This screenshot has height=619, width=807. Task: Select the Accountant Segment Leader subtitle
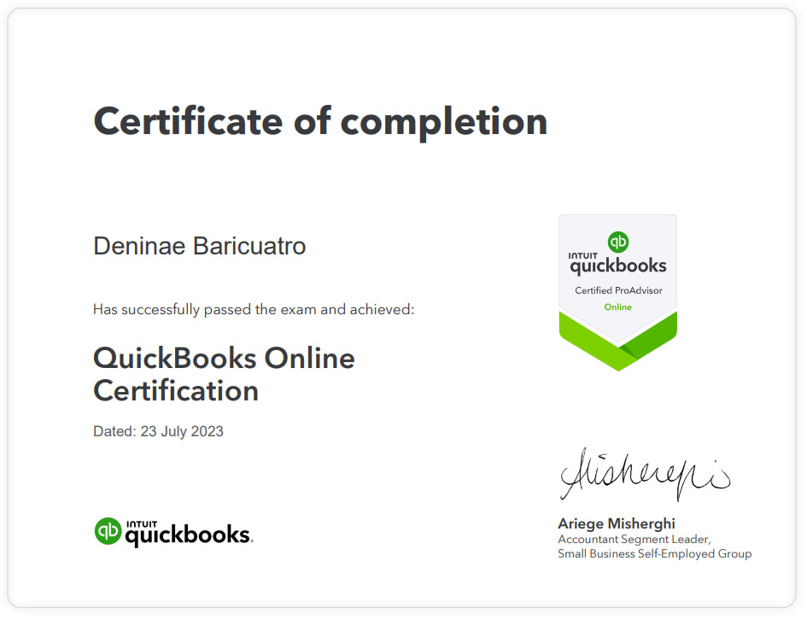click(633, 539)
